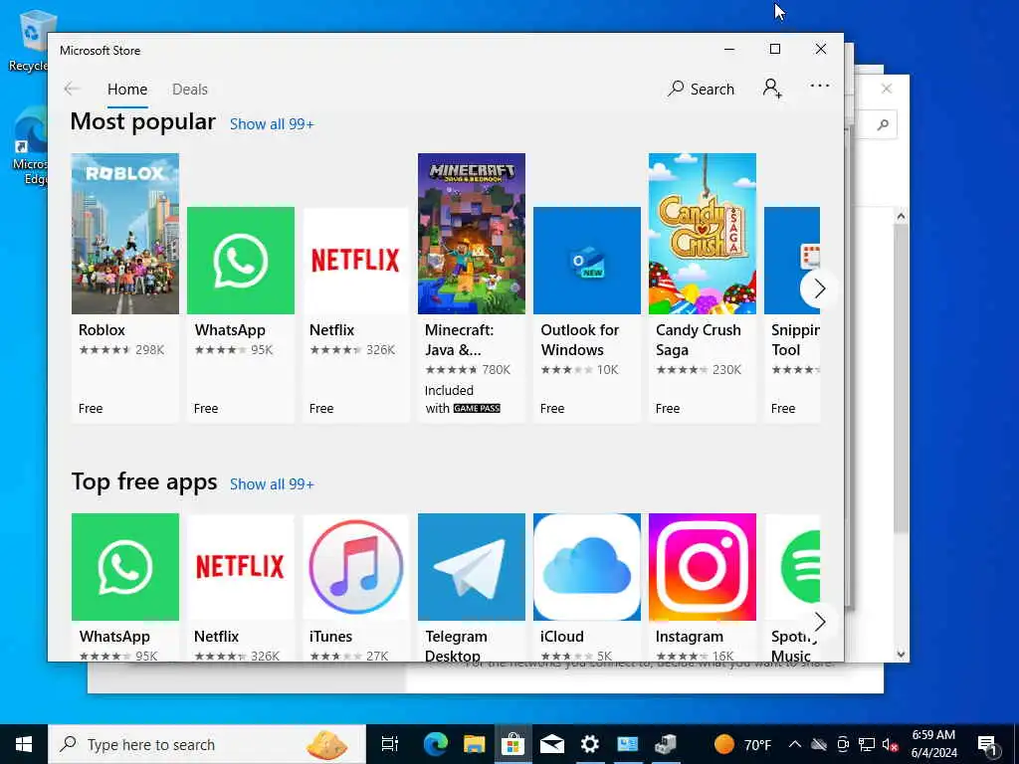Click the background window's scroll up arrow

pos(901,216)
